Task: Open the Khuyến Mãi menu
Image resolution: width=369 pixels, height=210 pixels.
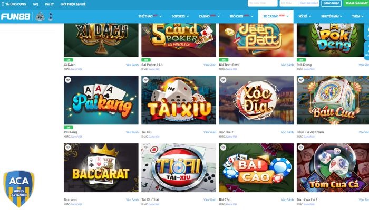Action: click(x=332, y=16)
